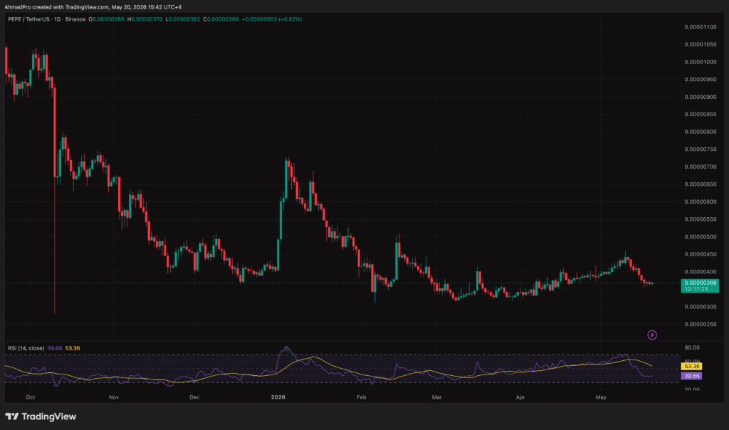Click the purple RSI value tag 39.66
The image size is (729, 430).
pyautogui.click(x=691, y=376)
